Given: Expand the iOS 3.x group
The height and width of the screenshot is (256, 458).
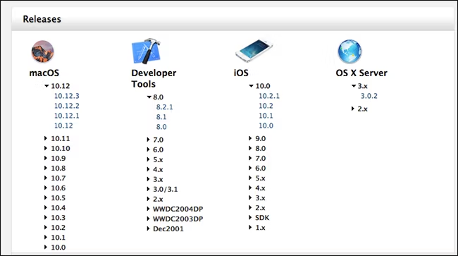Looking at the screenshot, I should tap(250, 198).
